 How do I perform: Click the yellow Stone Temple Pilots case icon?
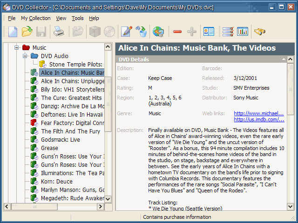click(42, 64)
